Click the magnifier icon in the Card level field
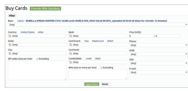Screen dimensions: 188x91 pos(71,53)
